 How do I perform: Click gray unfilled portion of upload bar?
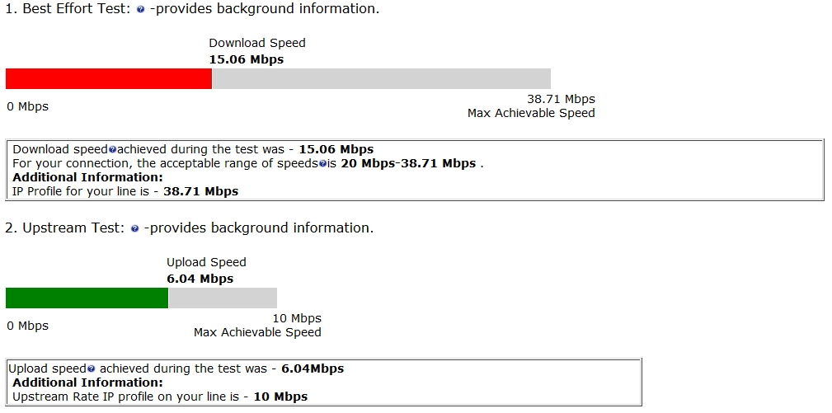223,298
